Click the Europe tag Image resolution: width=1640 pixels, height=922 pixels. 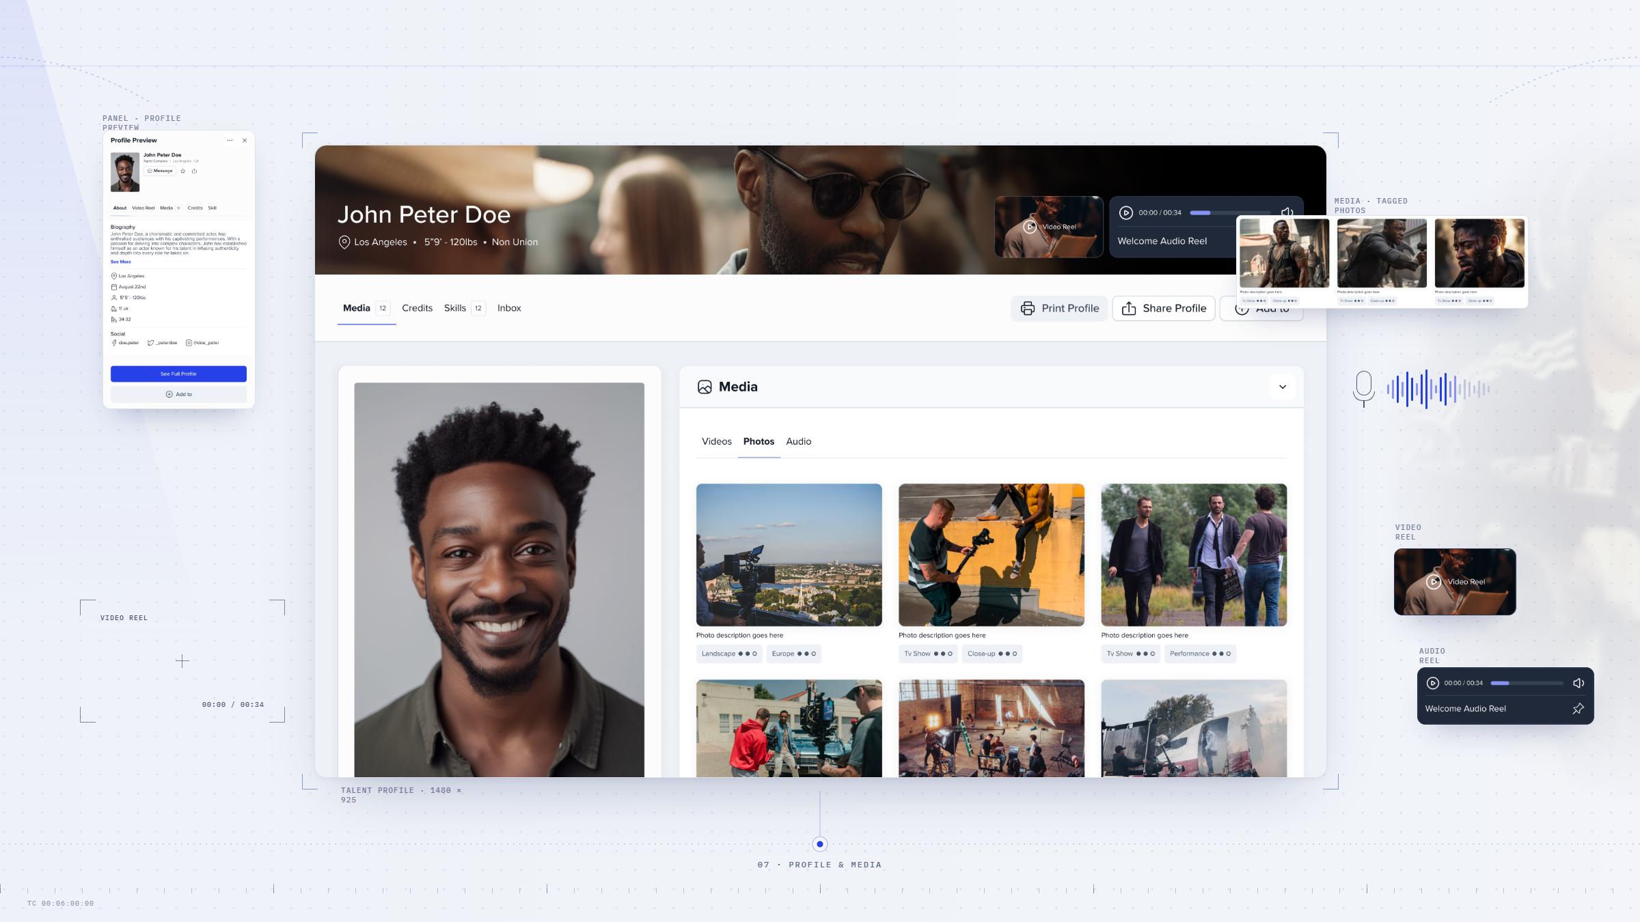pyautogui.click(x=793, y=654)
